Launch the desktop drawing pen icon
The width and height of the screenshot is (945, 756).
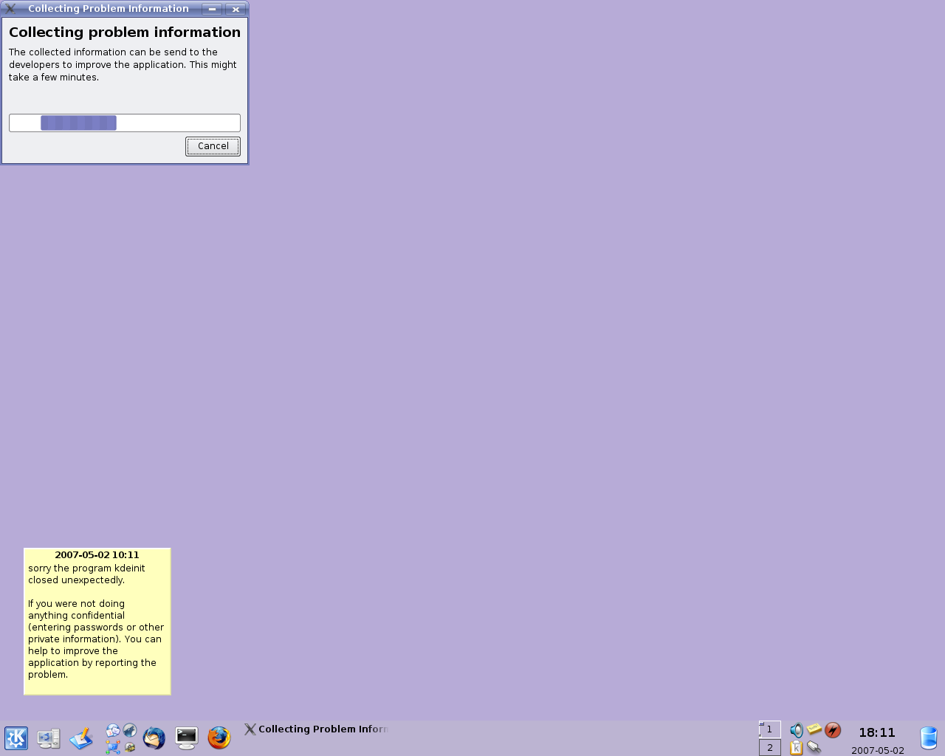point(81,738)
